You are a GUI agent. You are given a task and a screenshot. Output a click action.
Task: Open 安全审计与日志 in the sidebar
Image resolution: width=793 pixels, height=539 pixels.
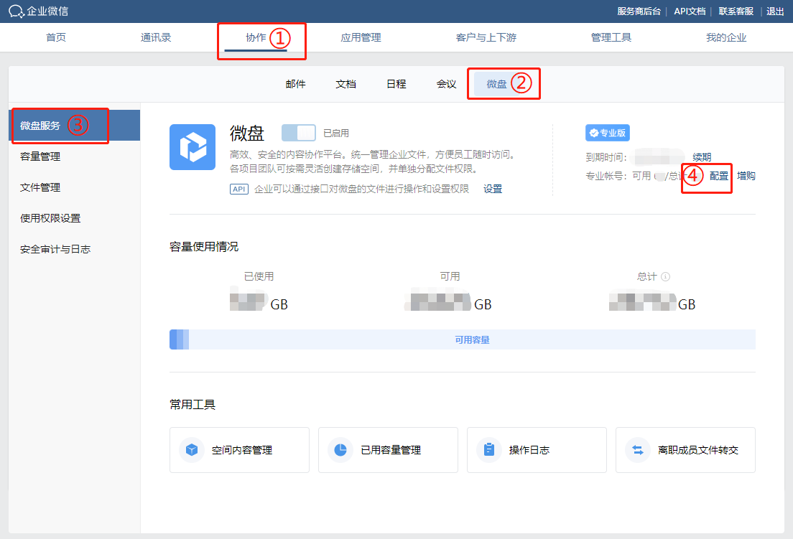[x=75, y=249]
